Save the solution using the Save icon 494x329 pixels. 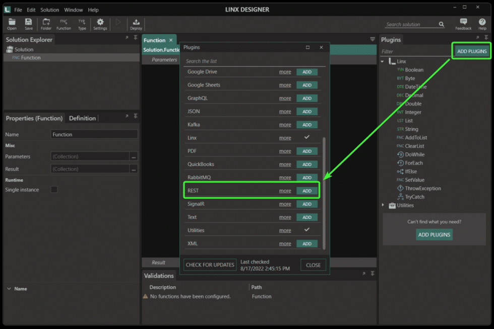tap(28, 24)
